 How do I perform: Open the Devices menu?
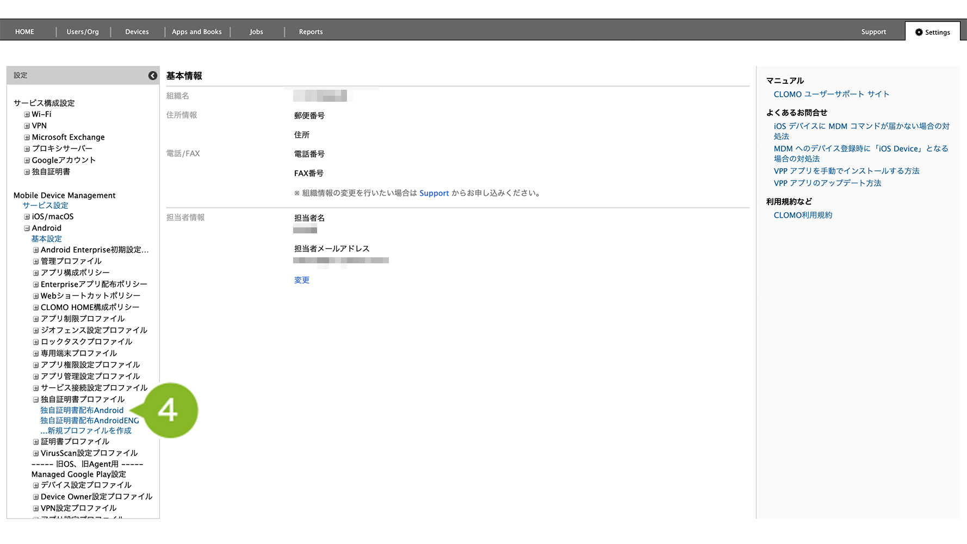137,32
